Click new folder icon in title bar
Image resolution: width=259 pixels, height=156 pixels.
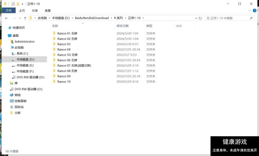[18, 4]
